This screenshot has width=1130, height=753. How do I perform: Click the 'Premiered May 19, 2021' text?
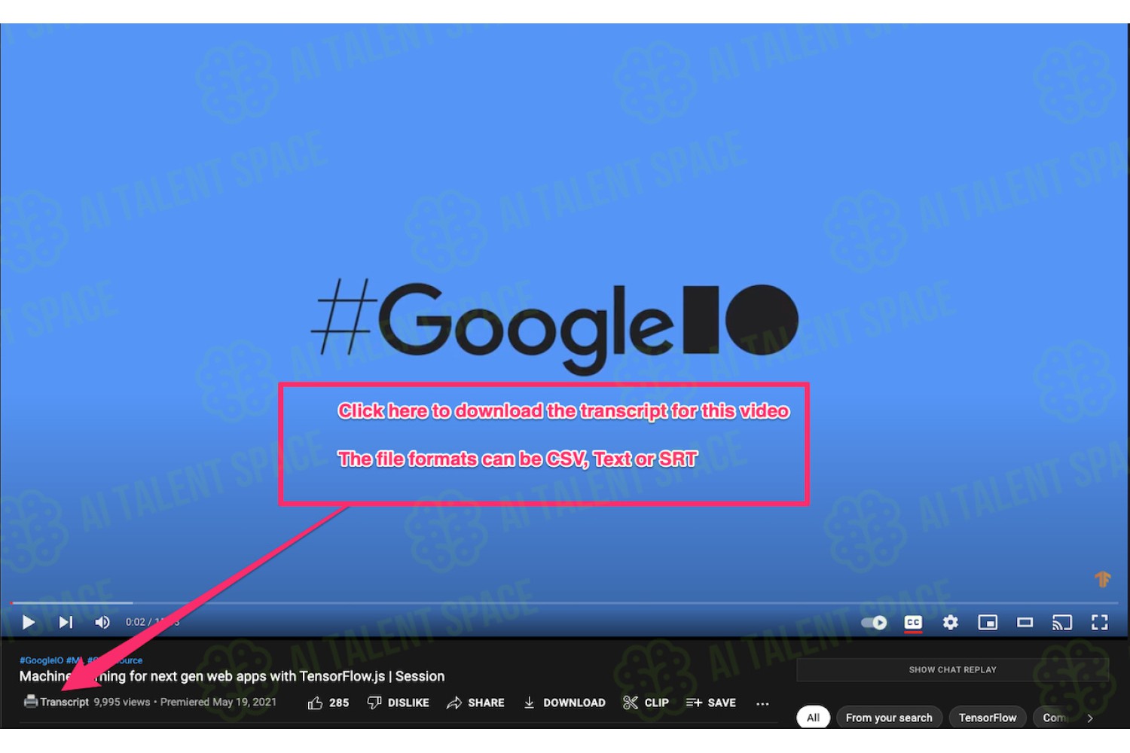[x=218, y=702]
